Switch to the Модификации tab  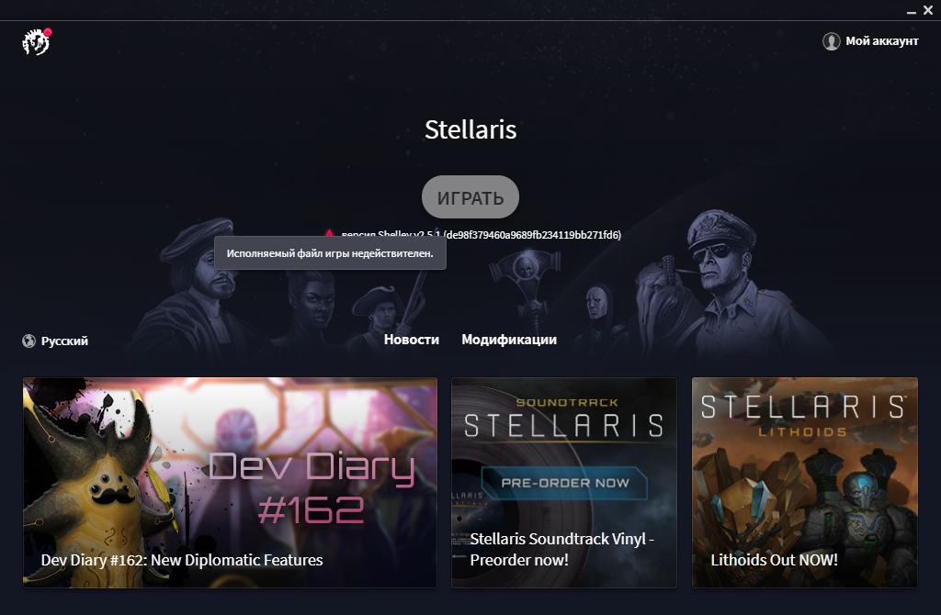pyautogui.click(x=509, y=340)
